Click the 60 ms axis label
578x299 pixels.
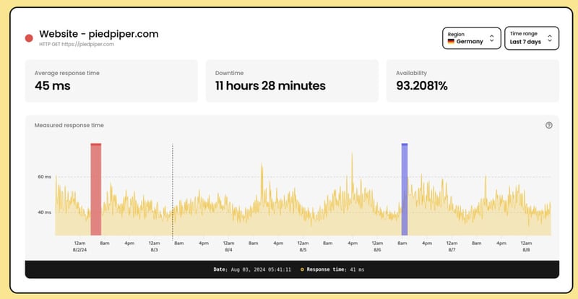[44, 176]
